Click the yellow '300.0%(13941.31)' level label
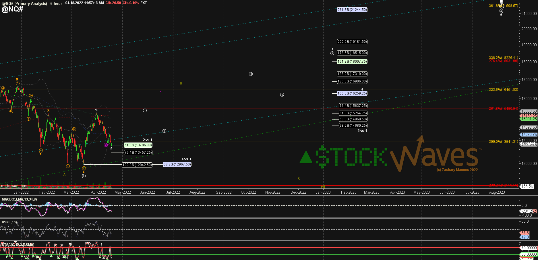The width and height of the screenshot is (538, 260). tap(504, 142)
